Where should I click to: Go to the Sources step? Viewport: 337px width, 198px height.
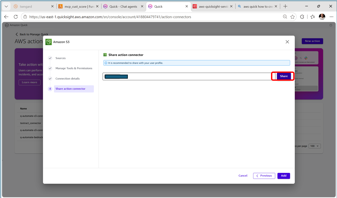coord(61,58)
